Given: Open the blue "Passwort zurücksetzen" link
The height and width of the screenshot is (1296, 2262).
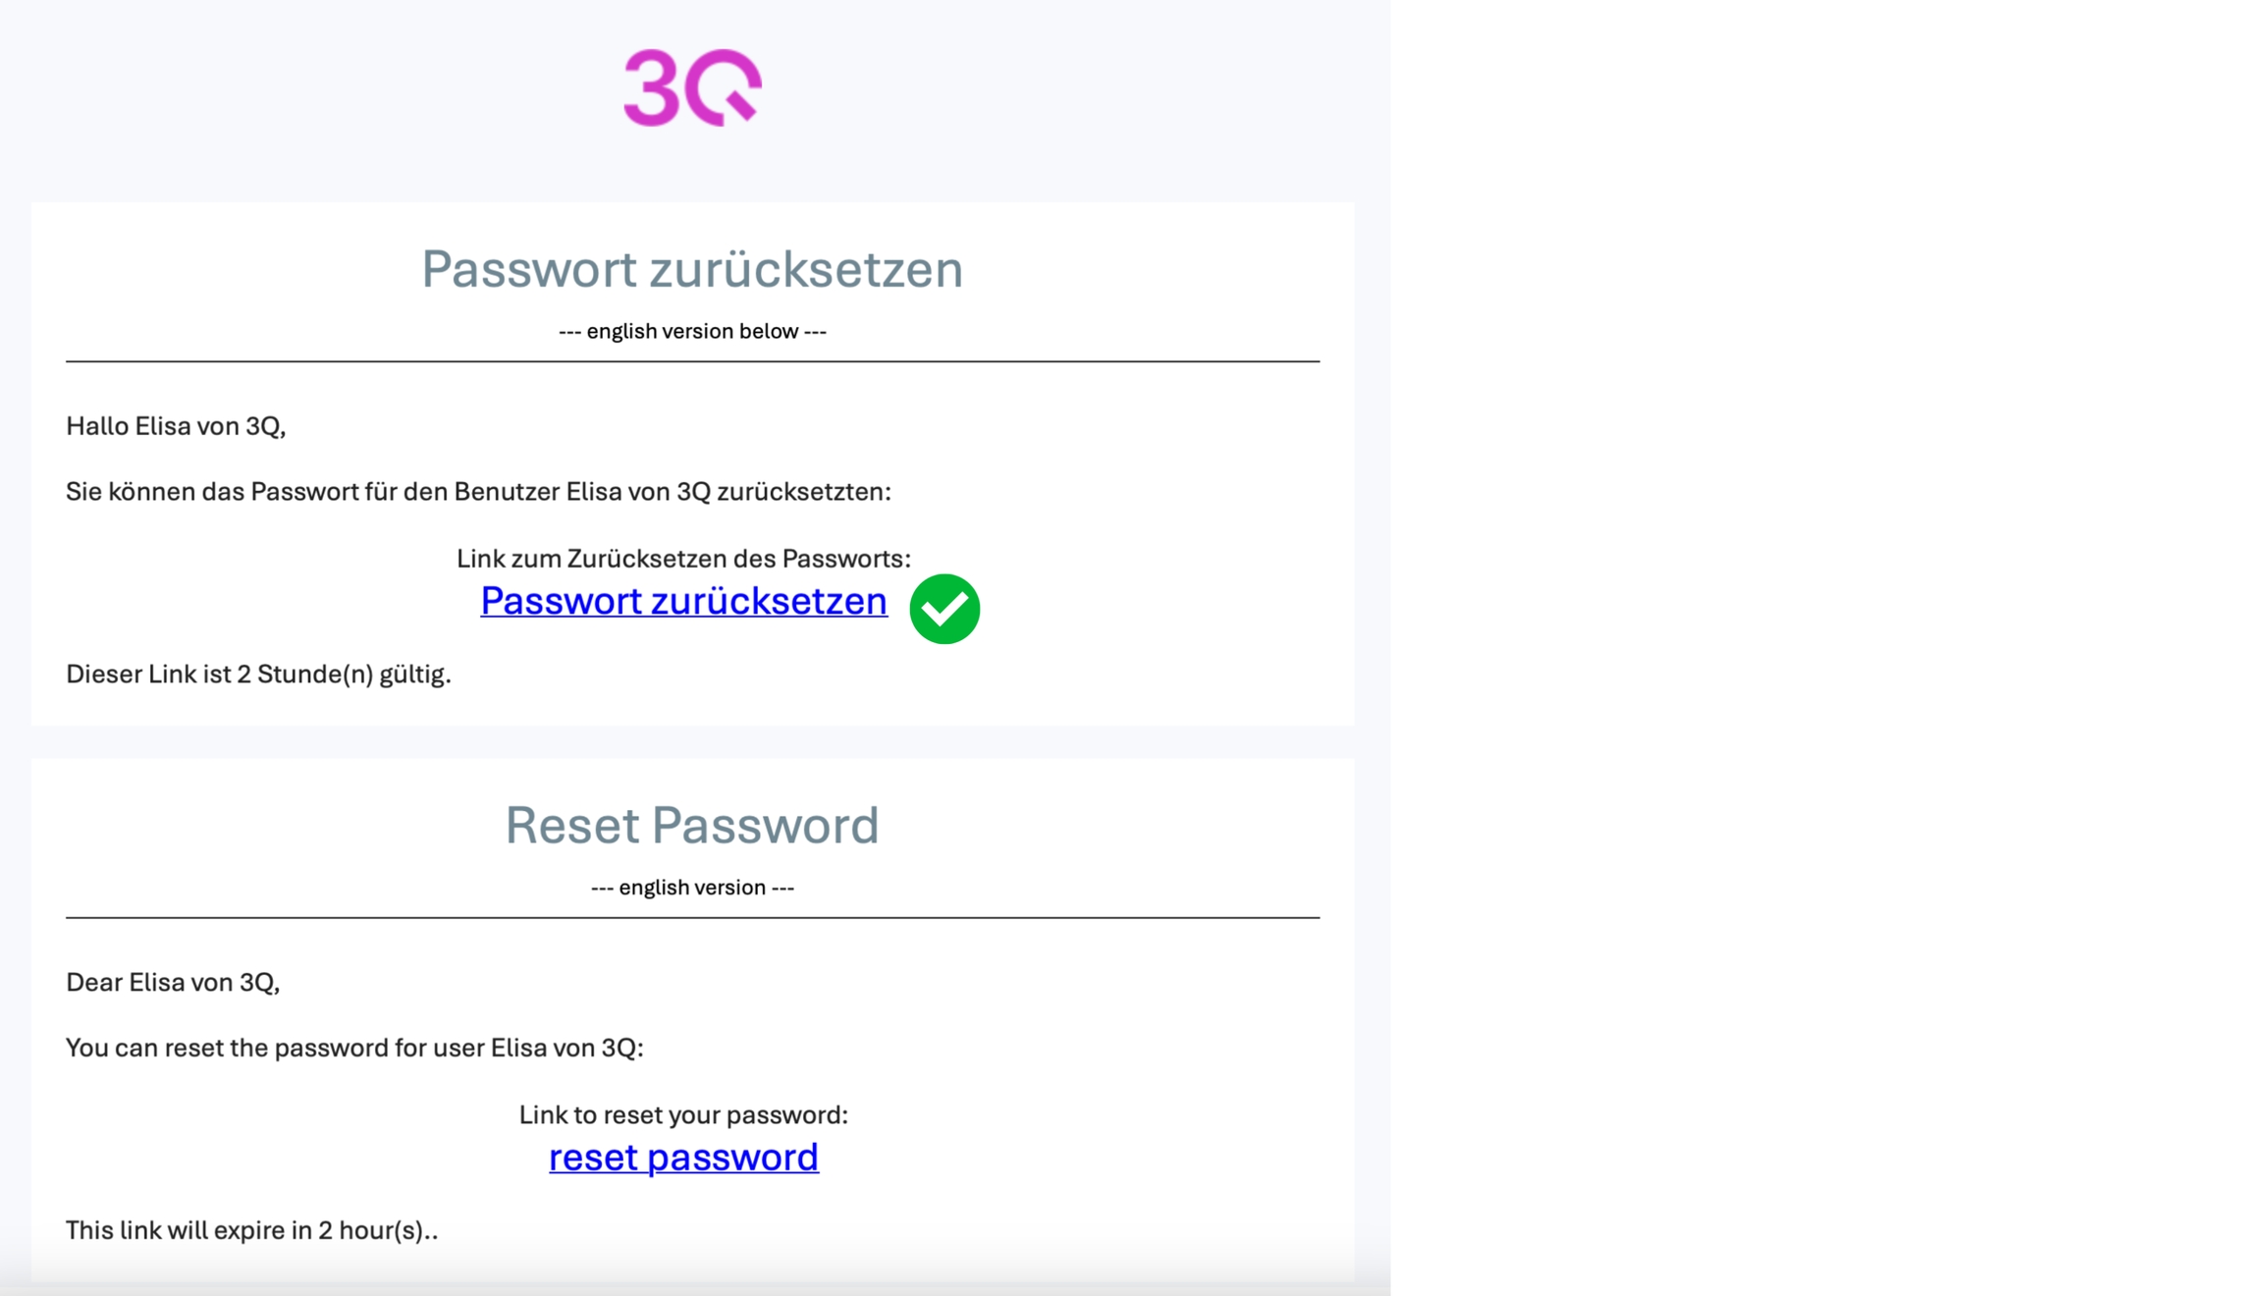Looking at the screenshot, I should click(x=683, y=601).
